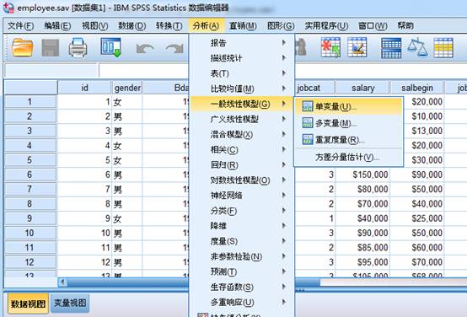This screenshot has width=467, height=317.
Task: Open the 转换(T) menu
Action: 169,26
